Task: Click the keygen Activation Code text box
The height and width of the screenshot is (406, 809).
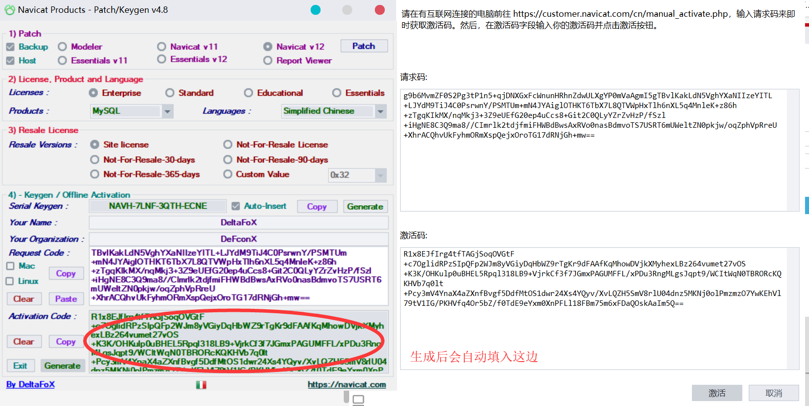Action: coord(239,341)
